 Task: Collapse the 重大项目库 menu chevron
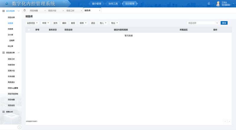point(19,11)
